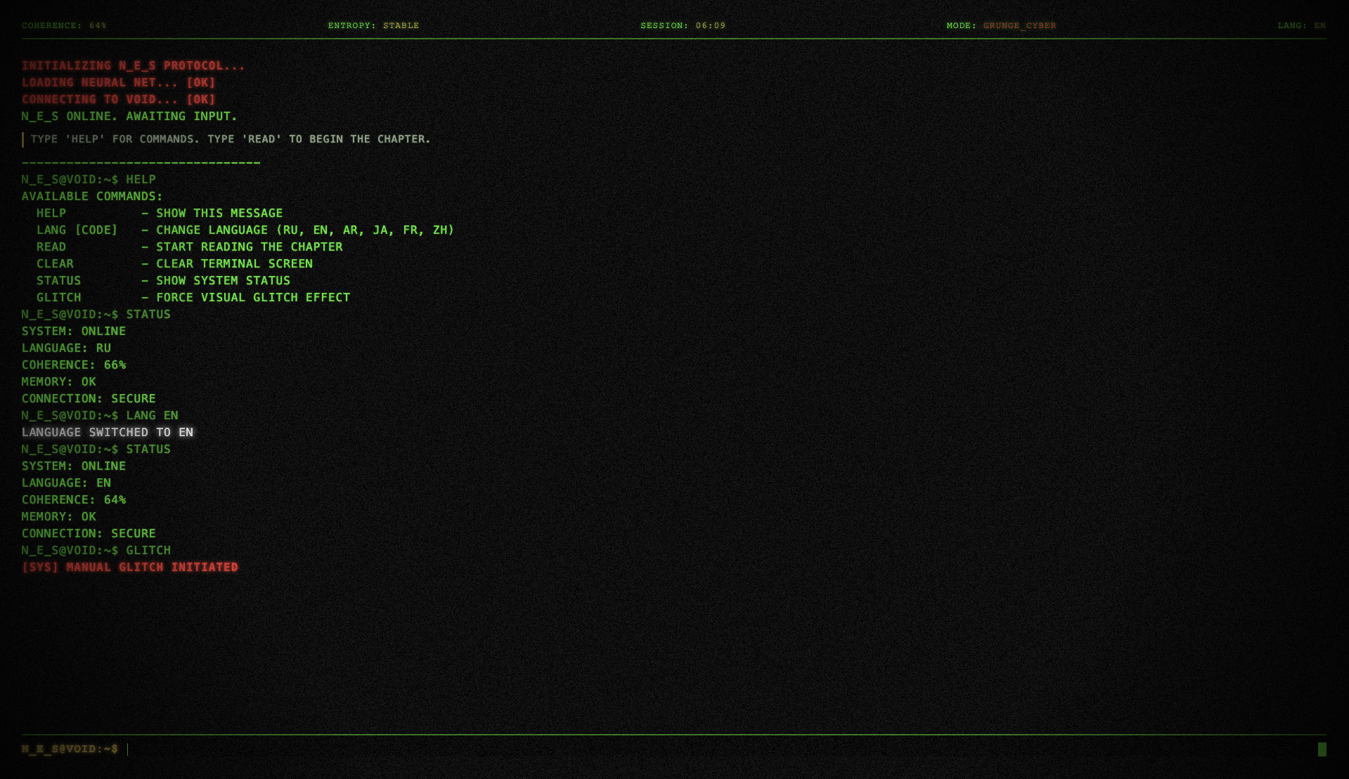Click the HELP command in available commands list
Viewport: 1349px width, 779px height.
(x=51, y=213)
